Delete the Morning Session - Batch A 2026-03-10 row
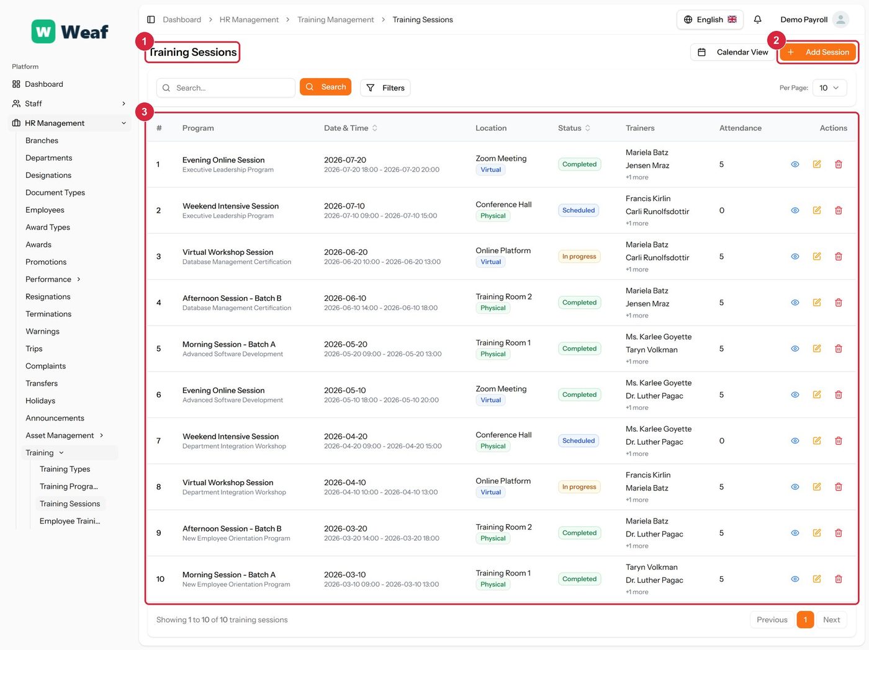This screenshot has width=869, height=676. [x=839, y=579]
